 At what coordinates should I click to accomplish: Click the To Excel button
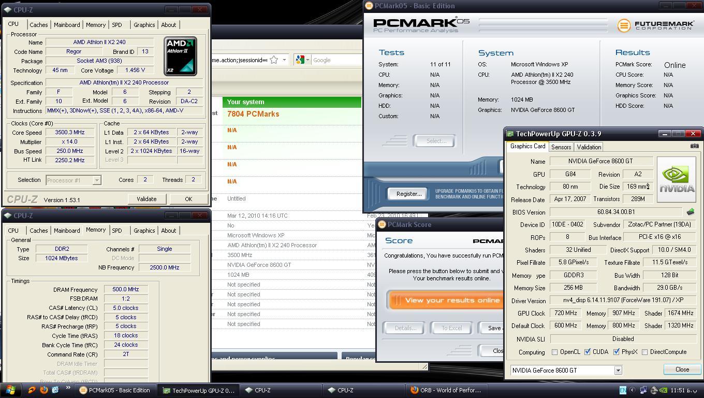[451, 328]
